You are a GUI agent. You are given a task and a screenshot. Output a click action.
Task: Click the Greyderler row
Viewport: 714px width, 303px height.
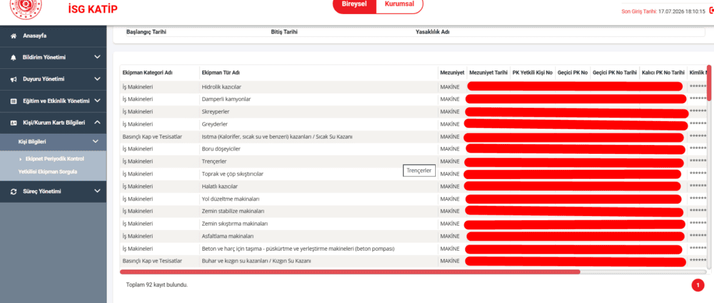[413, 124]
